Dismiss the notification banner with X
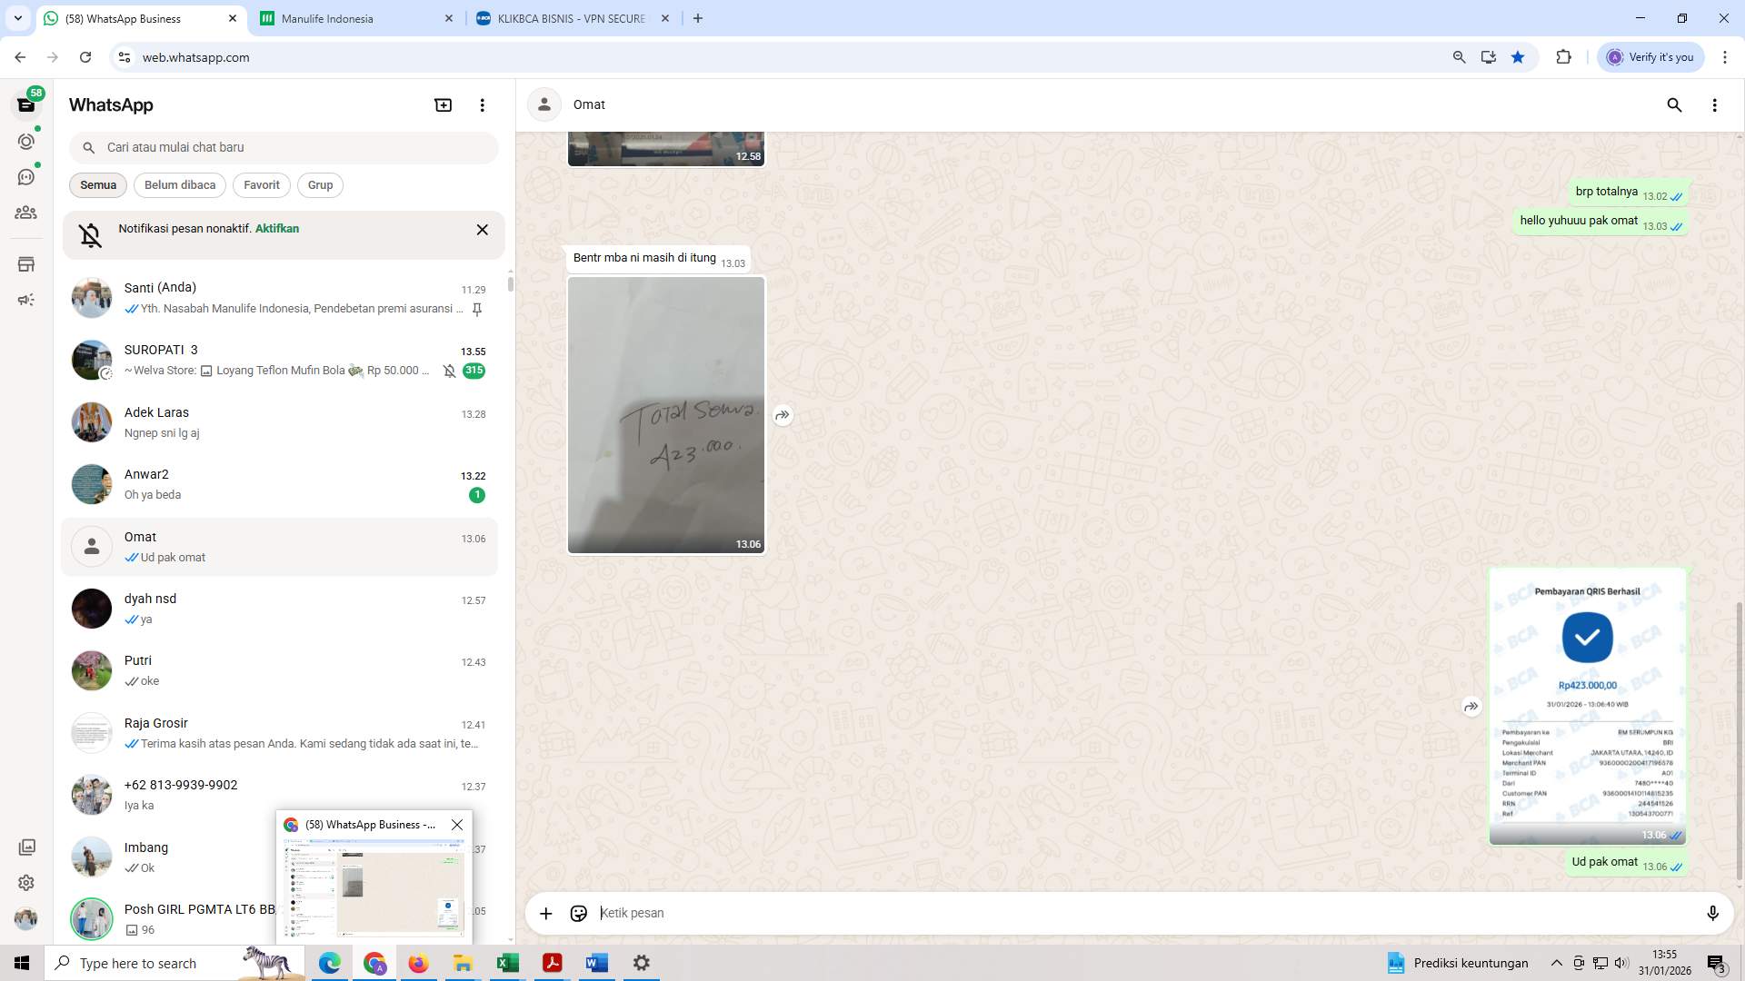 pyautogui.click(x=482, y=230)
